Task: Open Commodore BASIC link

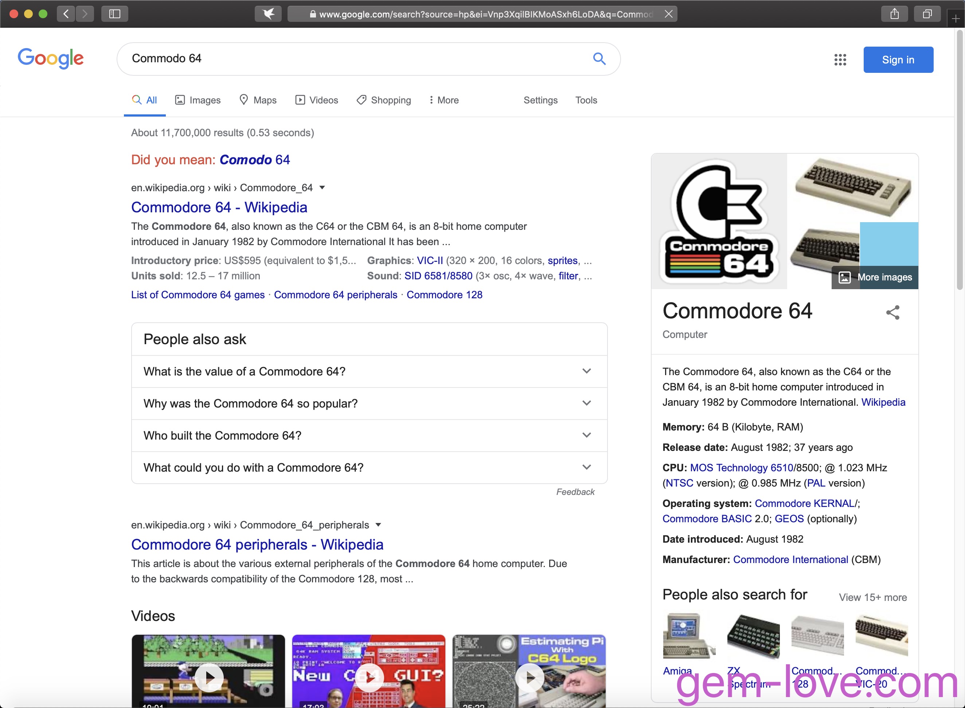Action: pyautogui.click(x=707, y=519)
